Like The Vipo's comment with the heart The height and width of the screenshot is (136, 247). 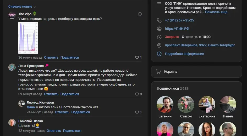[x=137, y=58]
